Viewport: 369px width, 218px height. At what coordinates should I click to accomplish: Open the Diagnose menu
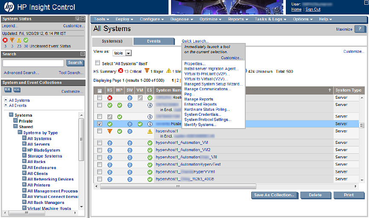pos(182,19)
